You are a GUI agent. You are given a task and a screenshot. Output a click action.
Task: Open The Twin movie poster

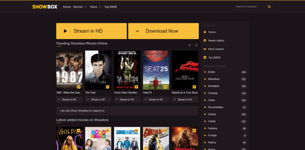tap(98, 70)
